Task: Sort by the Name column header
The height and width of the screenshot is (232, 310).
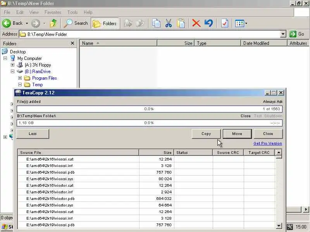Action: 118,43
